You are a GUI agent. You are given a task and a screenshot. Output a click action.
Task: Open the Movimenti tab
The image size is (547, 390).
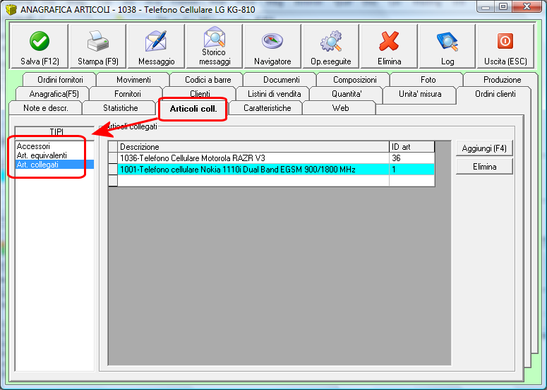coord(133,80)
